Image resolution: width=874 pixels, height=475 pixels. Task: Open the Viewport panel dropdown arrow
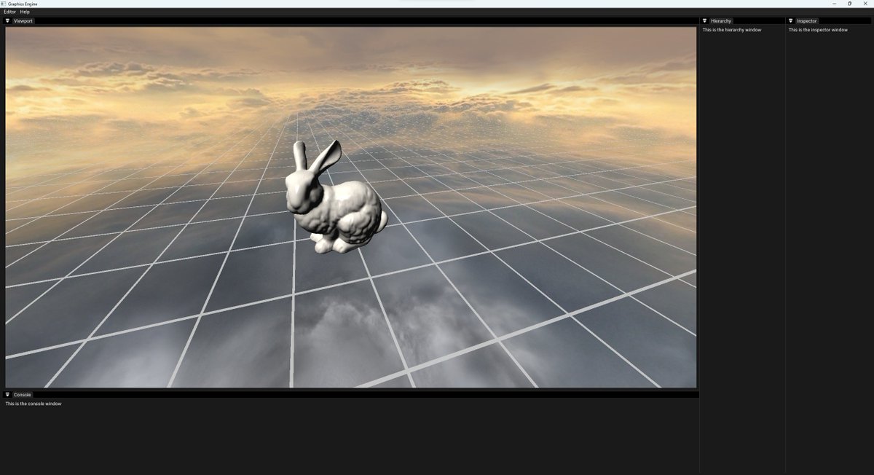[x=8, y=21]
